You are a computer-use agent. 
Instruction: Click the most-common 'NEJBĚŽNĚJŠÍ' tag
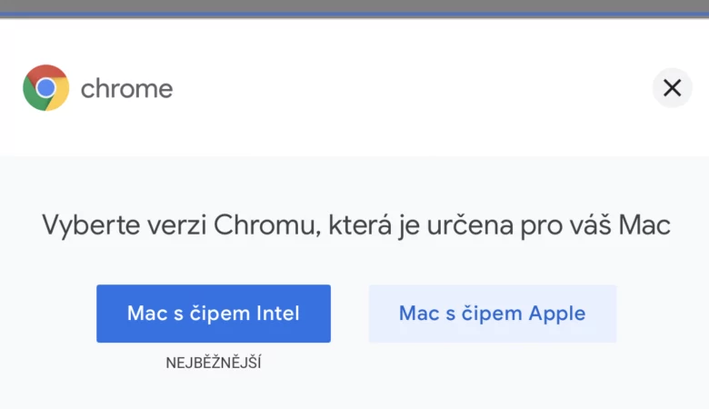coord(214,363)
